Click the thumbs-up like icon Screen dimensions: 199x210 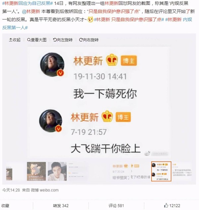(x=166, y=205)
